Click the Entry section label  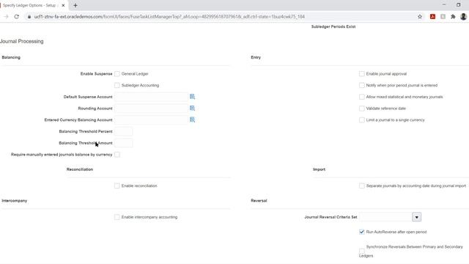coord(256,57)
